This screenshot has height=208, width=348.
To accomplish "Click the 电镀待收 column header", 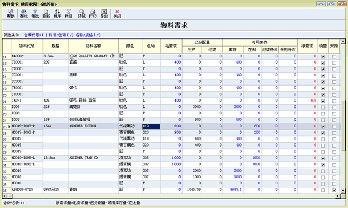I will click(270, 50).
